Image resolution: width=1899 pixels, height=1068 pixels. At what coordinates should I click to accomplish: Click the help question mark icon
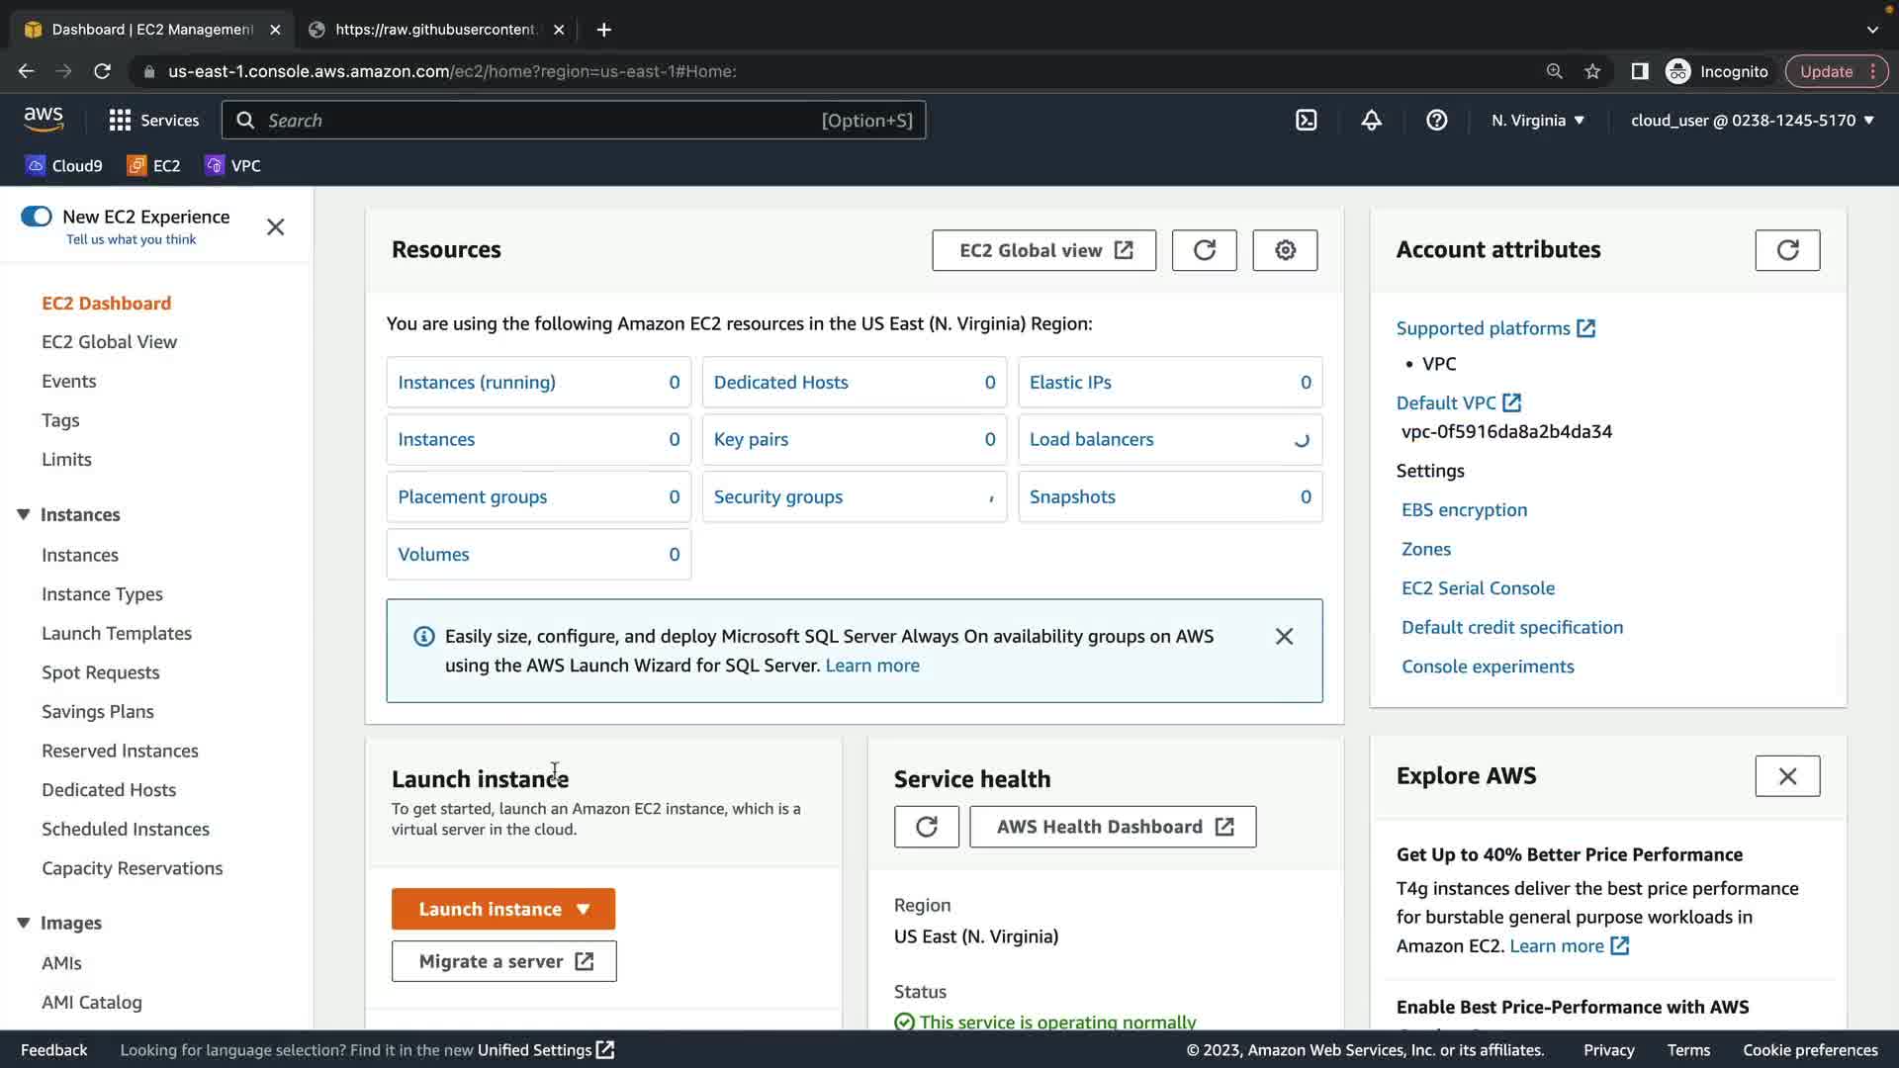click(1436, 121)
